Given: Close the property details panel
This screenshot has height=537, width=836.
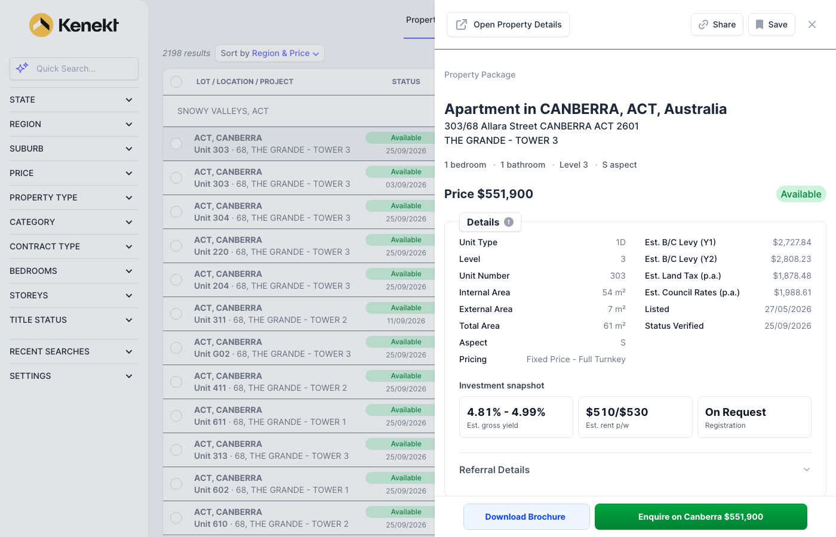Looking at the screenshot, I should [812, 24].
